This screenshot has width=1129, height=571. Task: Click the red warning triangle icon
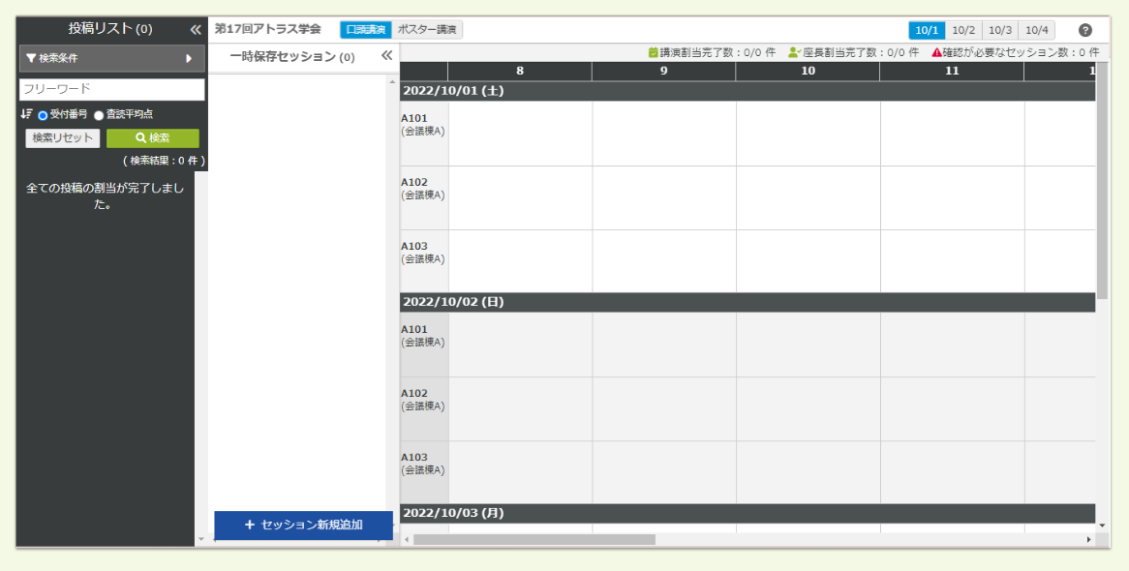click(x=936, y=52)
